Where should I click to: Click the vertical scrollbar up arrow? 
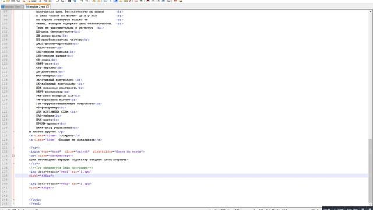(x=371, y=12)
